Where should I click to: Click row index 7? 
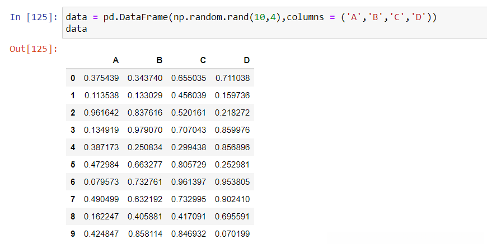click(x=73, y=199)
